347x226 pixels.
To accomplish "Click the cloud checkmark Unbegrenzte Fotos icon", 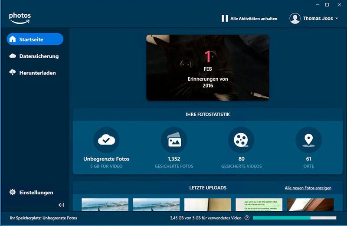I will click(106, 140).
